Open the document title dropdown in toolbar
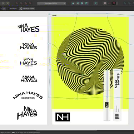The height and width of the screenshot is (134, 134). coord(51,3)
